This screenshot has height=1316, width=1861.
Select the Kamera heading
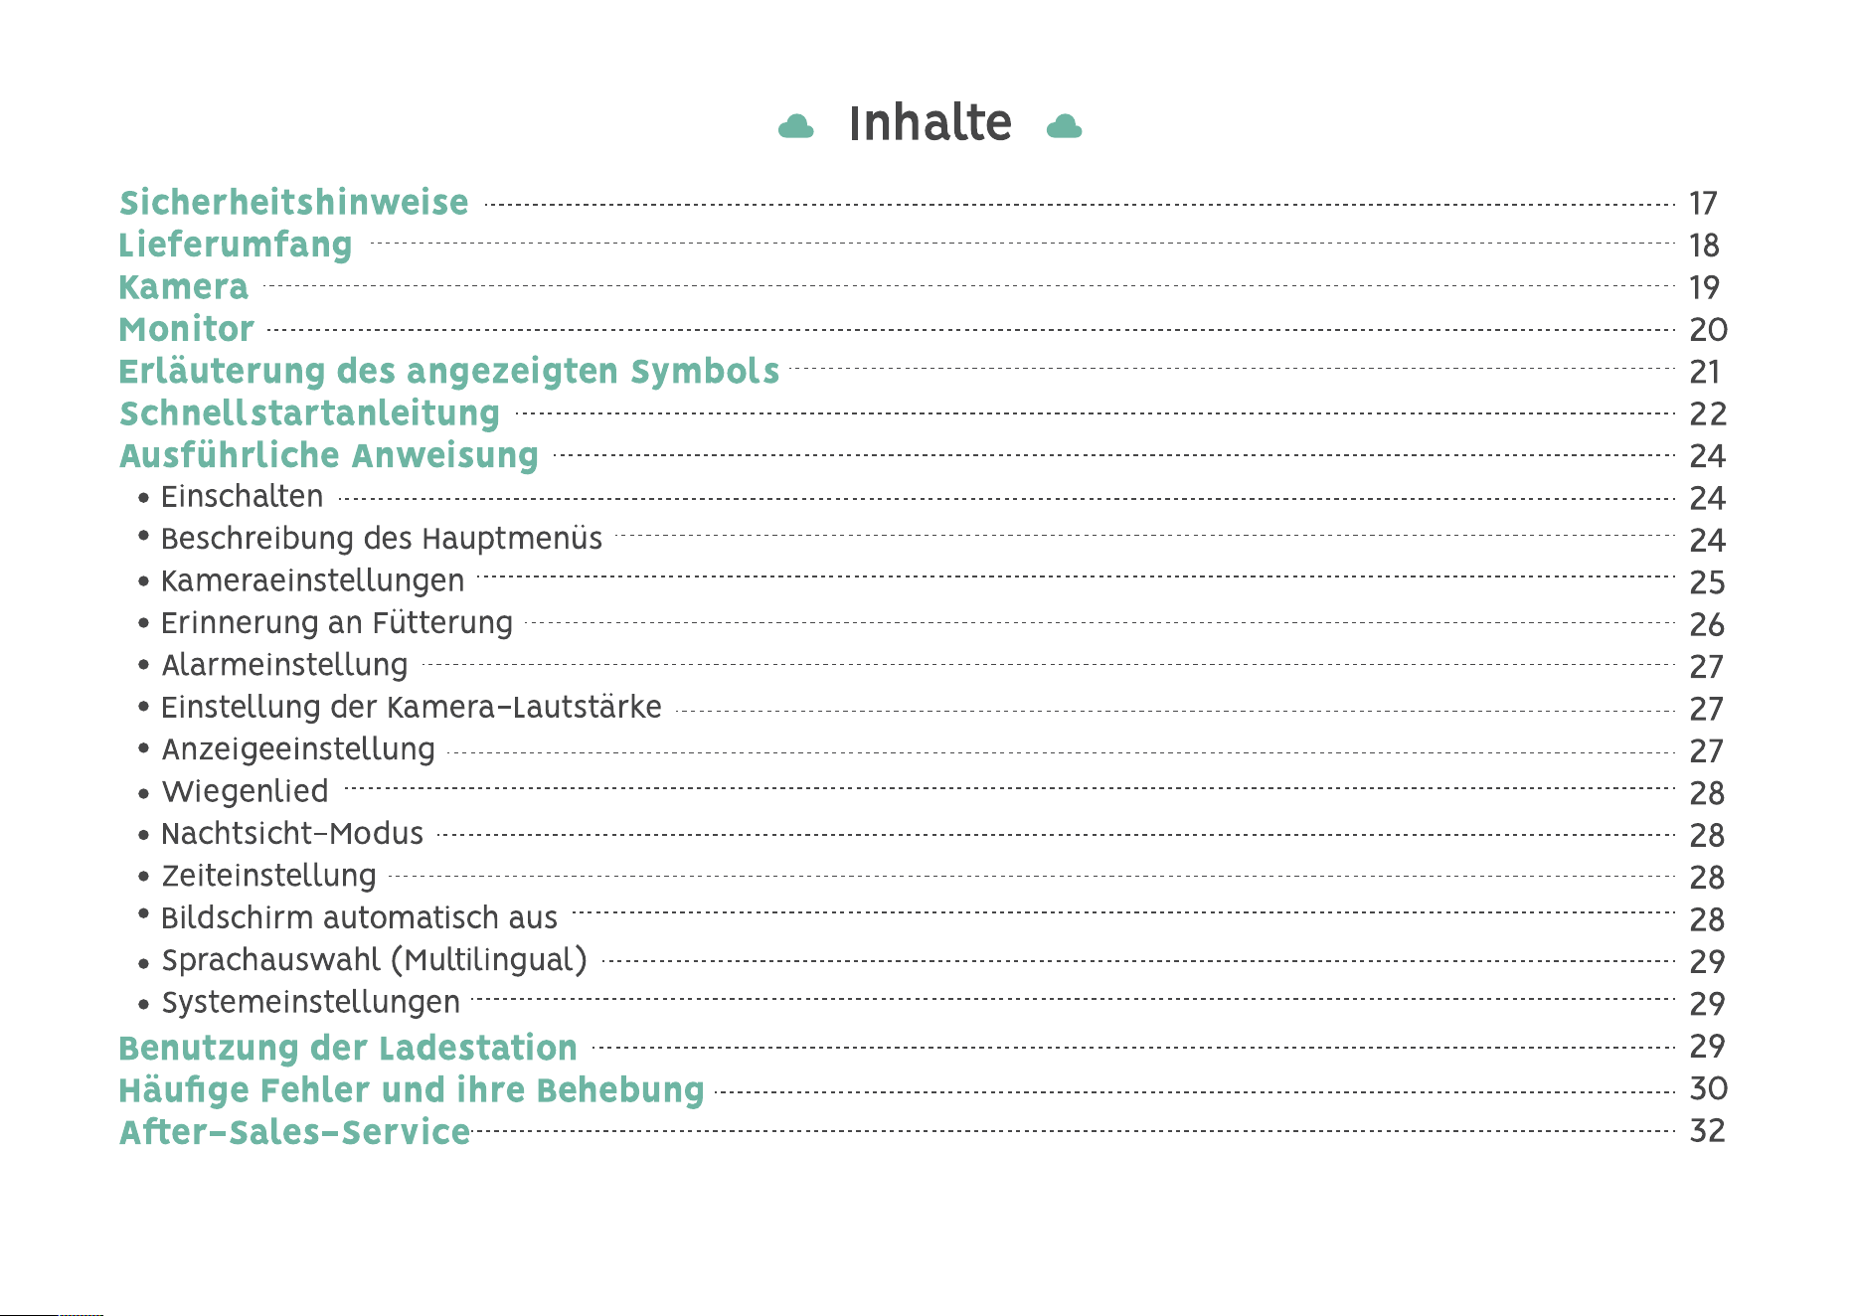click(x=184, y=286)
